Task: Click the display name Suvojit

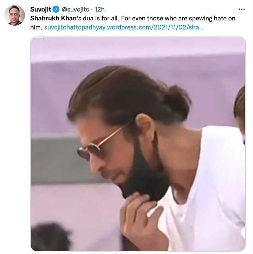Action: point(41,9)
